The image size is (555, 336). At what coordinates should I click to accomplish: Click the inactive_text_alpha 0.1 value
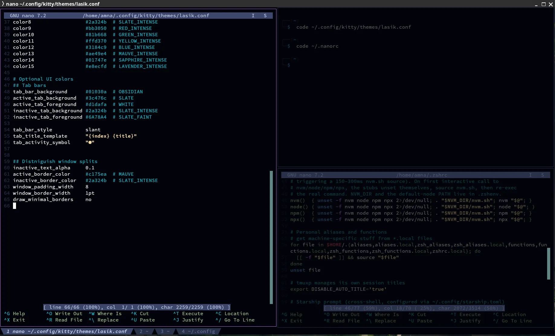coord(90,168)
